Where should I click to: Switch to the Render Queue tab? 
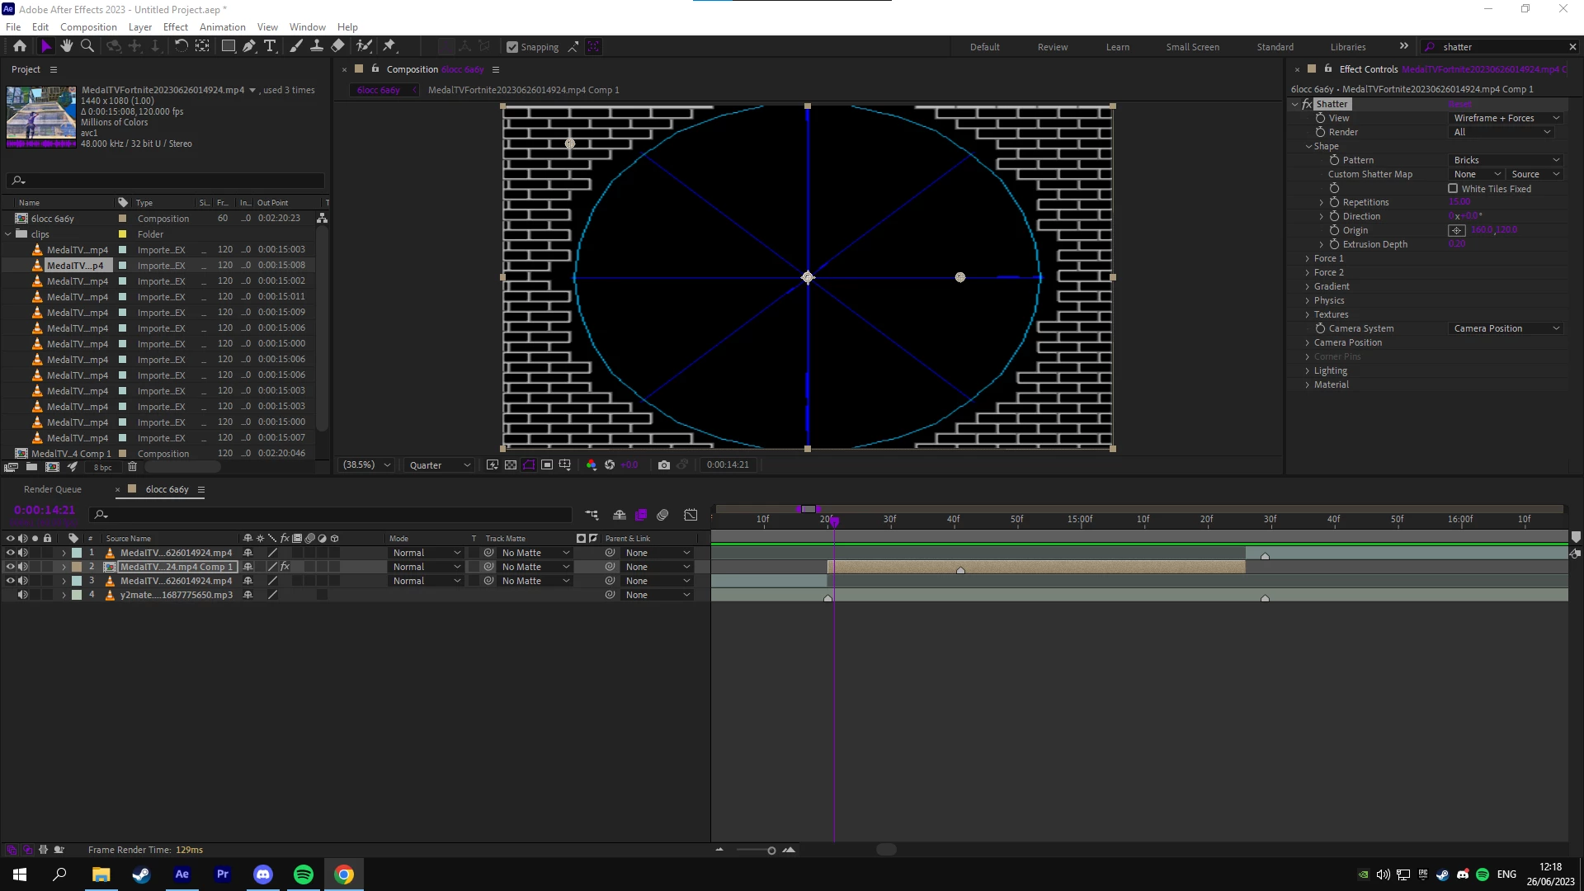[53, 489]
